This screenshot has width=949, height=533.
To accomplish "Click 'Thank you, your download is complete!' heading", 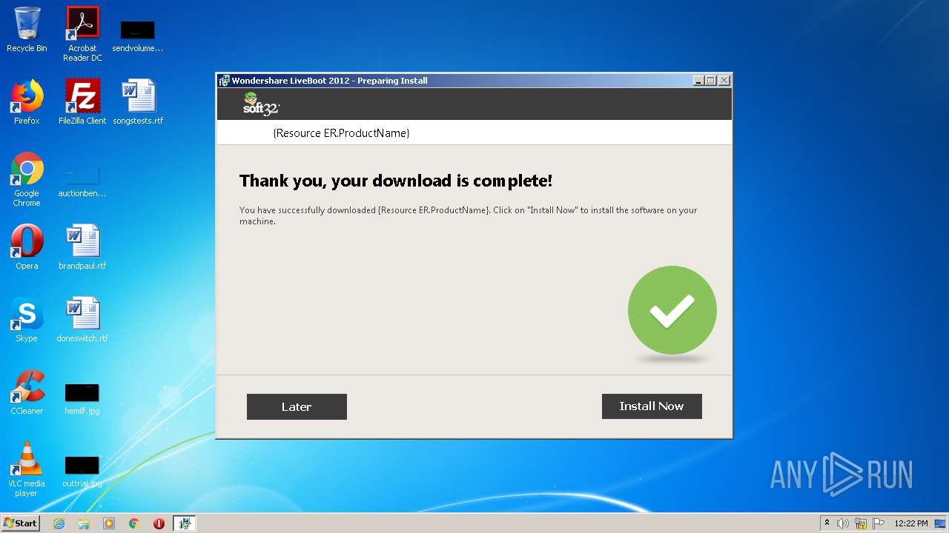I will 396,181.
